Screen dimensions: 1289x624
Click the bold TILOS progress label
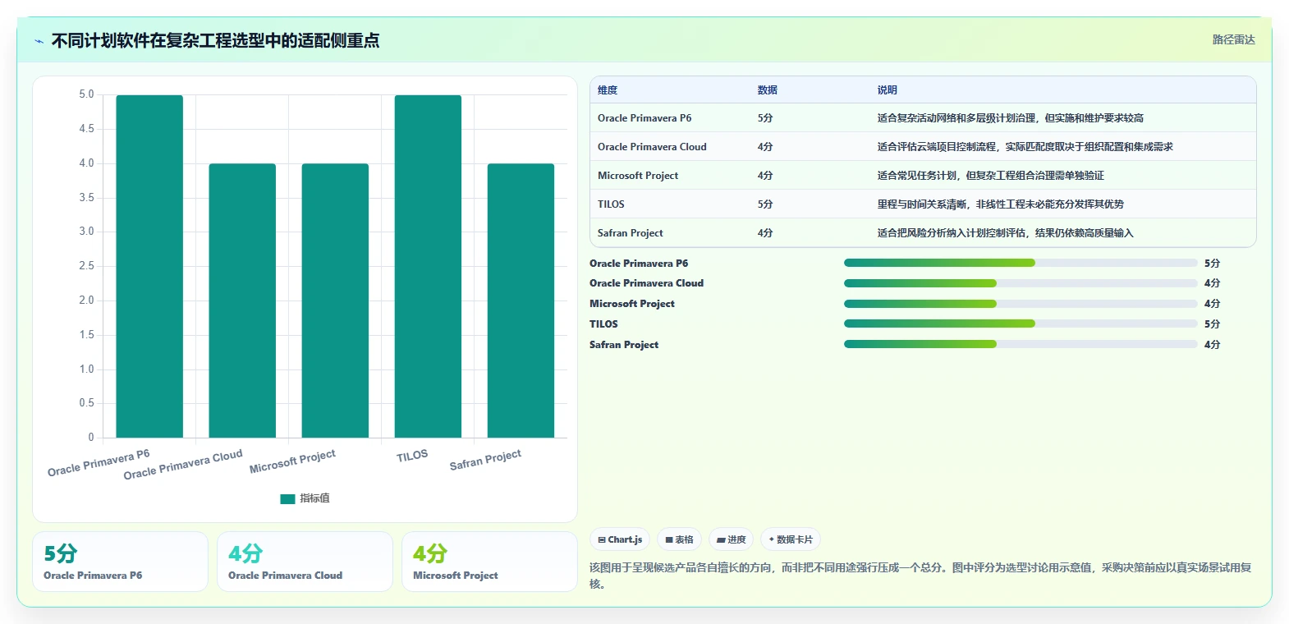point(603,324)
